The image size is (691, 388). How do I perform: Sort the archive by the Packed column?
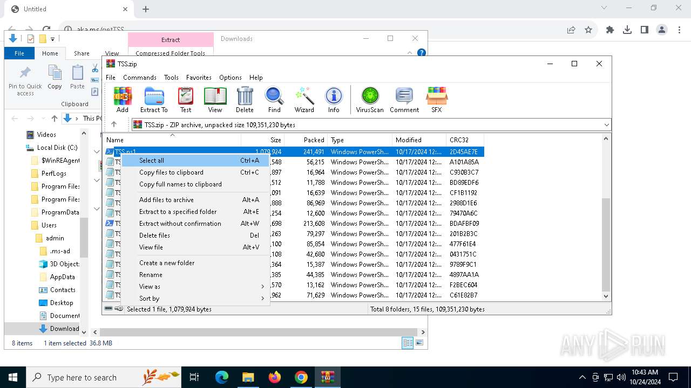[x=306, y=140]
